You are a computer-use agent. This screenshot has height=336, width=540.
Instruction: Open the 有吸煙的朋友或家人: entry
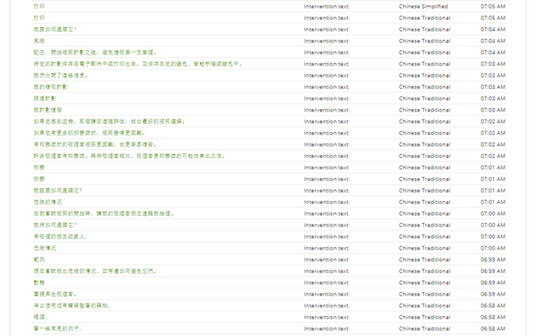coord(60,237)
